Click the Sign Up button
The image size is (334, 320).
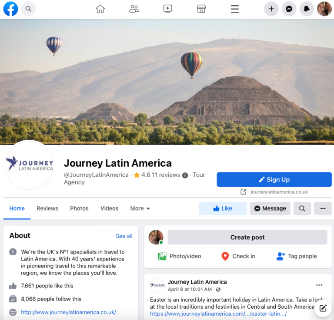pos(274,179)
